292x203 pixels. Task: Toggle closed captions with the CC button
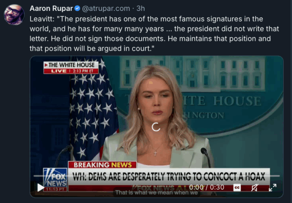[x=237, y=188]
